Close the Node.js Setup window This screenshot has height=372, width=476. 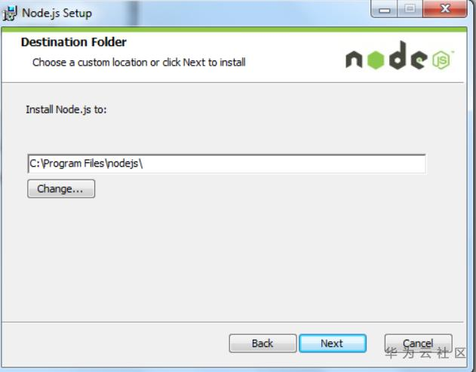(445, 9)
